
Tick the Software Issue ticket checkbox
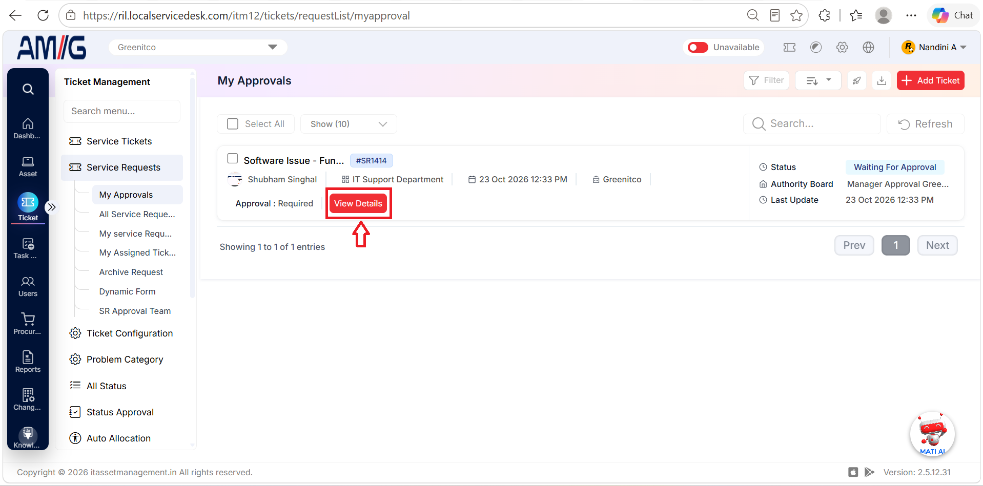[x=233, y=158]
